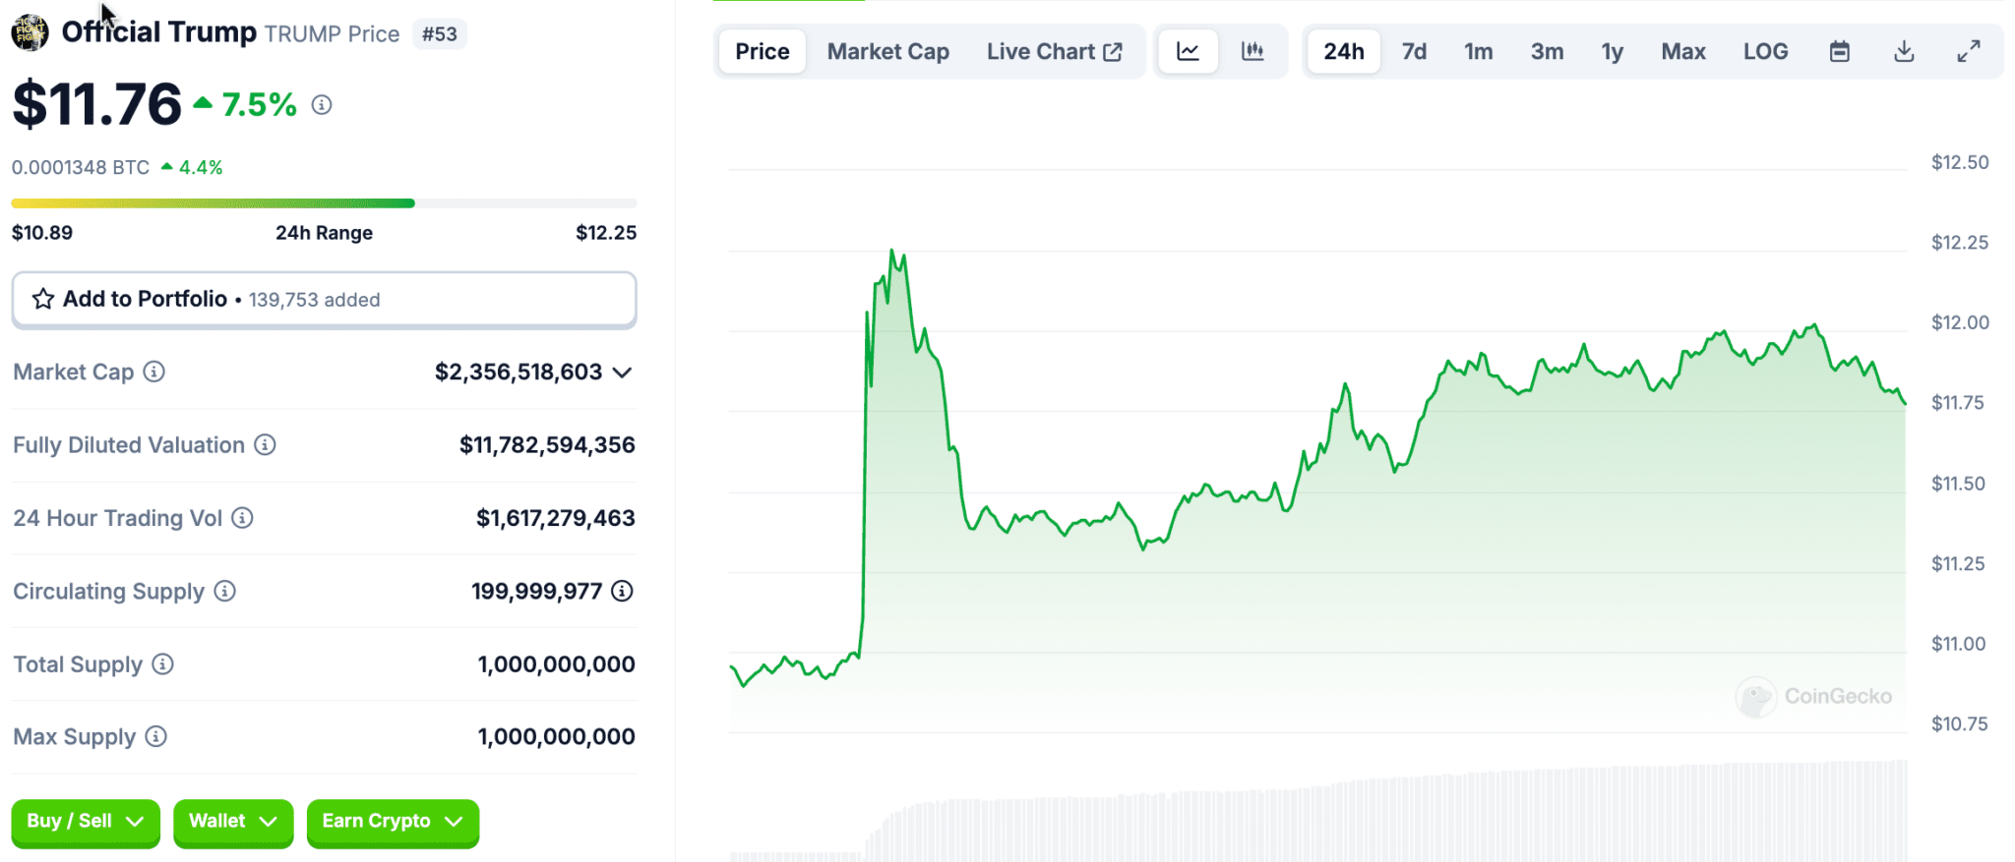Show Total Supply info icon
Screen dimensions: 2015x862
coord(163,663)
